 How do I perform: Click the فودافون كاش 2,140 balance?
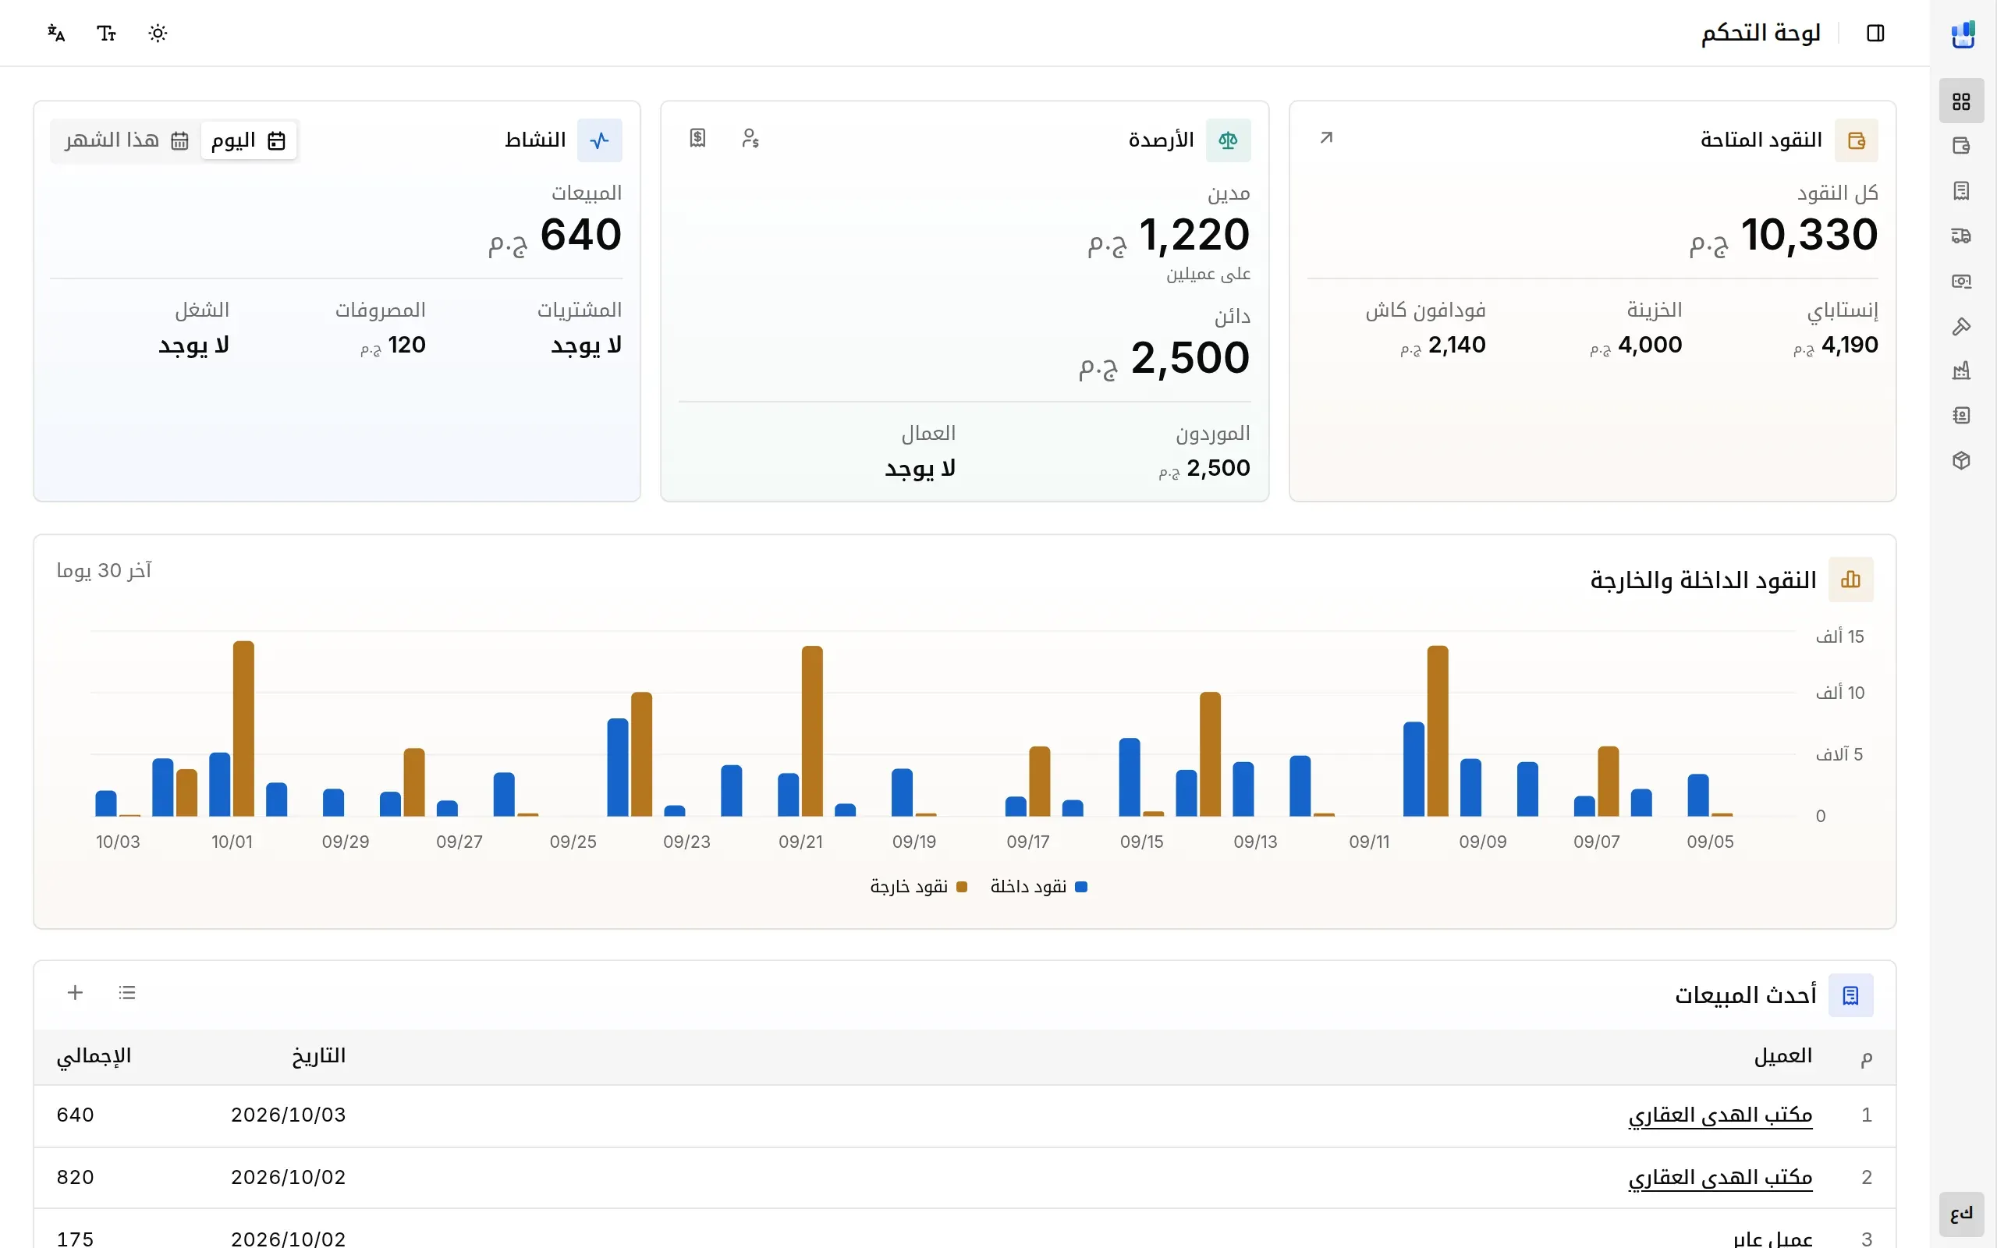pos(1442,345)
